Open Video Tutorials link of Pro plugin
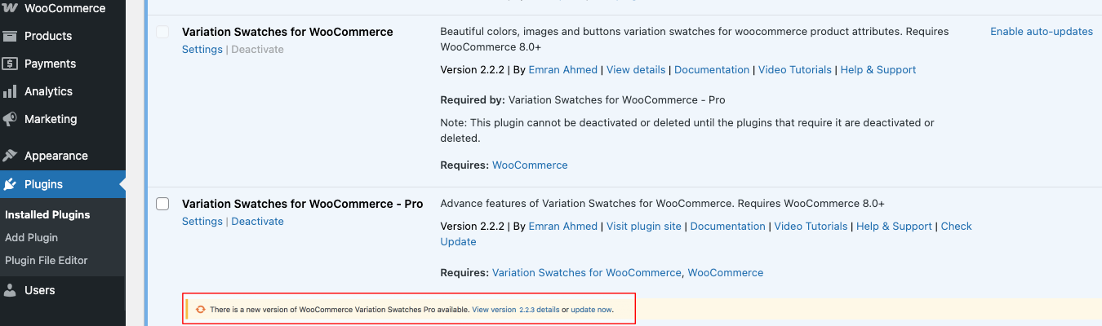Screen dimensions: 1102x326 pos(811,227)
